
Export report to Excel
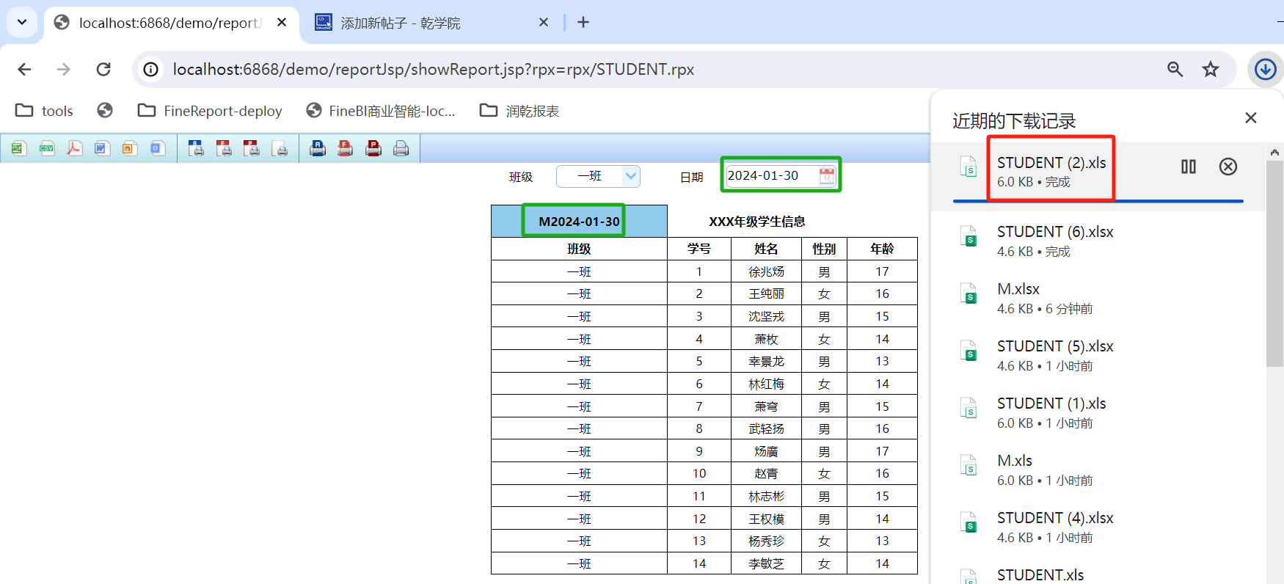(x=18, y=149)
